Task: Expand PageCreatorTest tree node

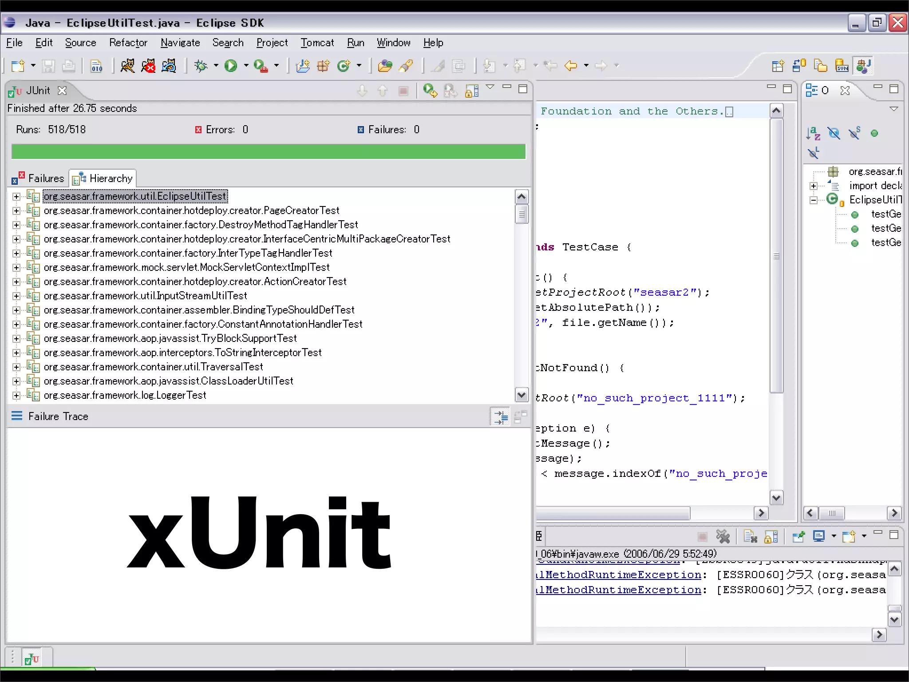Action: [x=16, y=211]
